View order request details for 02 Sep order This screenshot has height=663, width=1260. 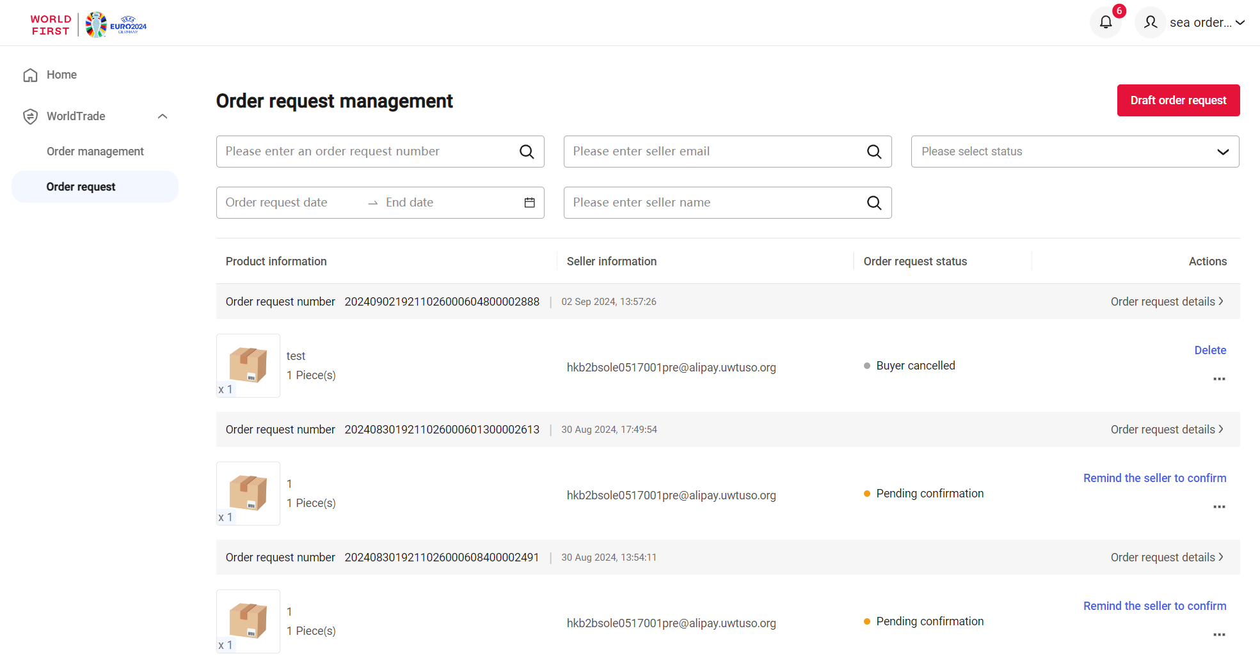click(x=1166, y=302)
